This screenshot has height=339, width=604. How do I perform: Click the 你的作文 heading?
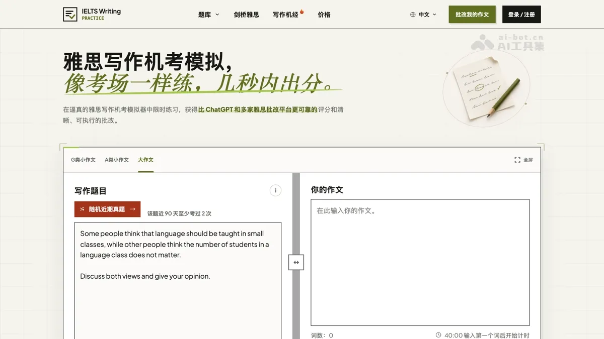pos(327,190)
